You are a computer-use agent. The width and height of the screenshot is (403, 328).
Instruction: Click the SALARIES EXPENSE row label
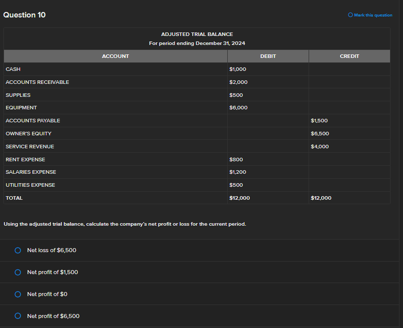(31, 172)
